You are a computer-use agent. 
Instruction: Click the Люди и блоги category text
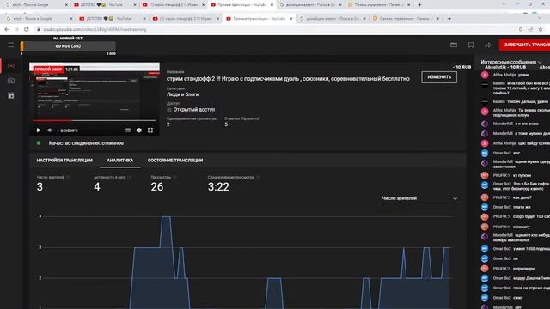(182, 94)
